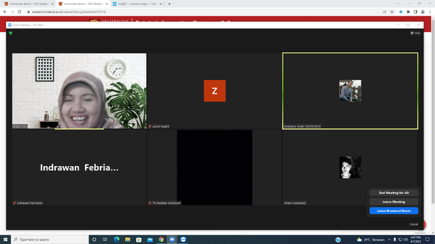Screen dimensions: 435x244
Task: Expand hidden system tray icons
Action: [389, 239]
